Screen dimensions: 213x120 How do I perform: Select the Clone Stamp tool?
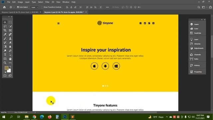pyautogui.click(x=10, y=39)
